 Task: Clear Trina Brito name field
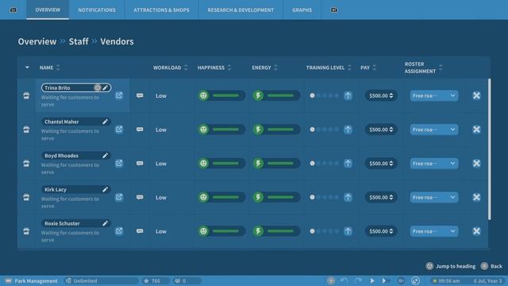click(x=97, y=88)
